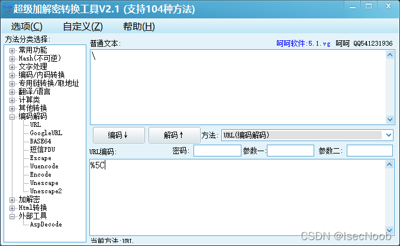
Task: Click the 解码↑ button
Action: coord(175,135)
